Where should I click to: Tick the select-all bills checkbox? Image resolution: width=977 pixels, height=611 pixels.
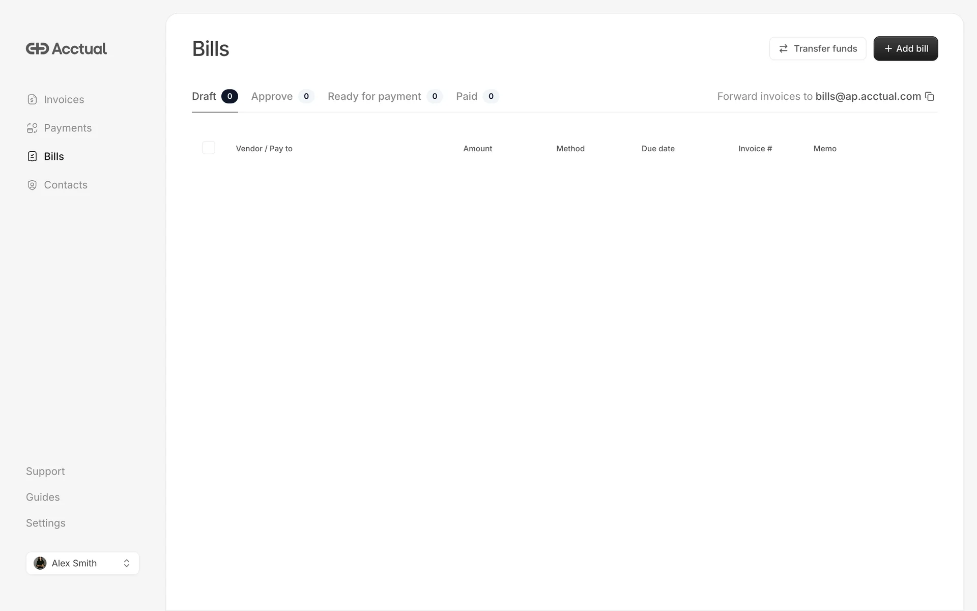[x=209, y=148]
